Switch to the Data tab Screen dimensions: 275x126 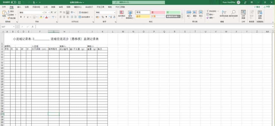coord(53,7)
